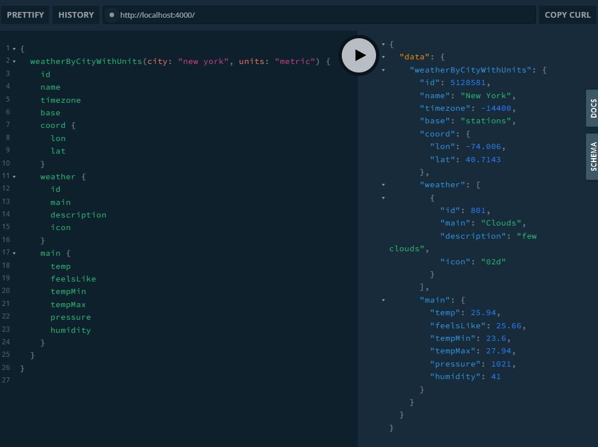Click the "new york" city argument

tap(204, 62)
